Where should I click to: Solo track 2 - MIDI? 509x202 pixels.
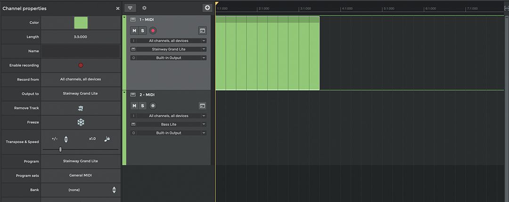(x=142, y=105)
